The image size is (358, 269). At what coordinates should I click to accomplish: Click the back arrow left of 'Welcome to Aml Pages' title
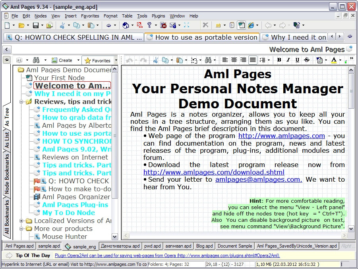(x=7, y=49)
